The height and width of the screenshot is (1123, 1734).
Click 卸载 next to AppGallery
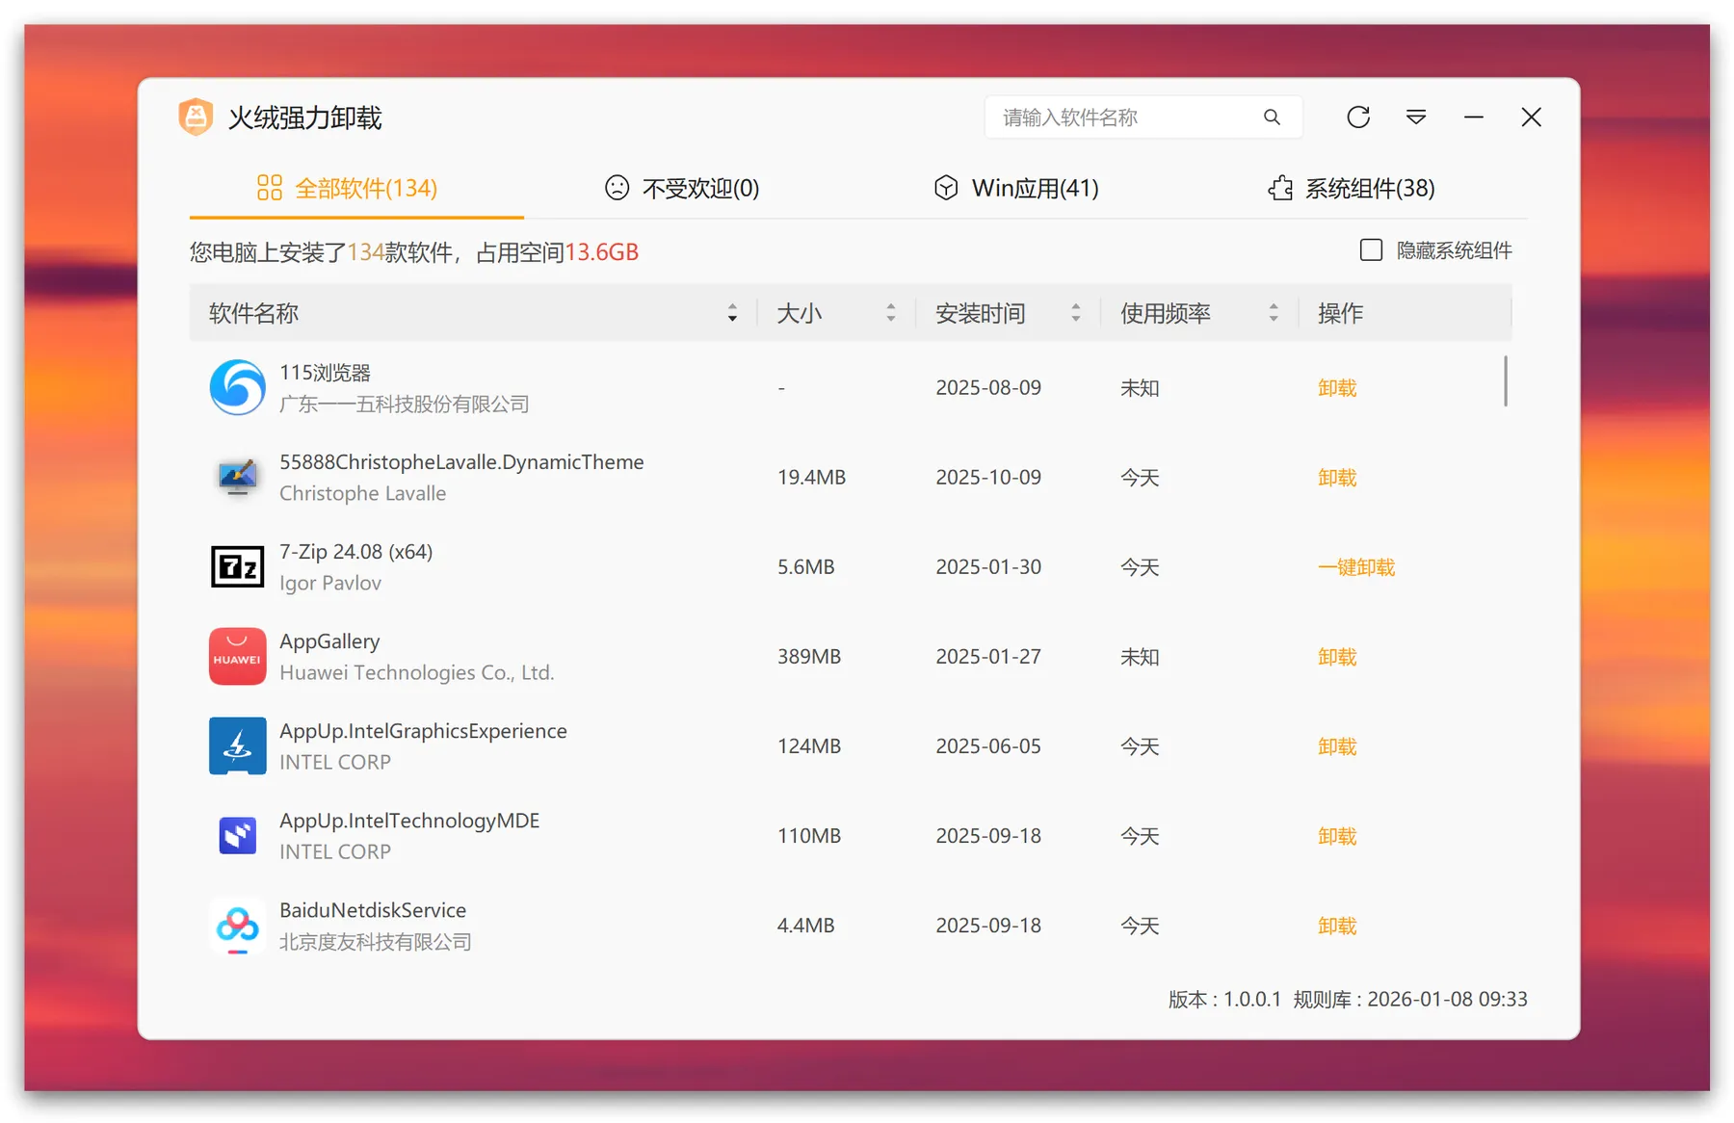(1337, 656)
